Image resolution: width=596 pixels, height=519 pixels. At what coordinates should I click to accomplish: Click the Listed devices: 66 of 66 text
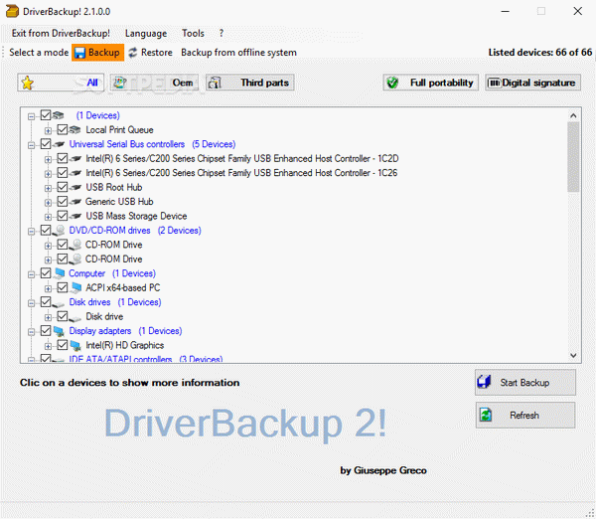540,53
